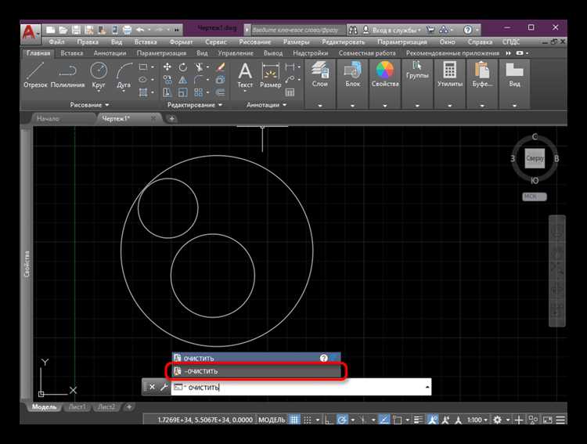Open the vertical Свойства palette bar
This screenshot has width=587, height=444.
[27, 264]
